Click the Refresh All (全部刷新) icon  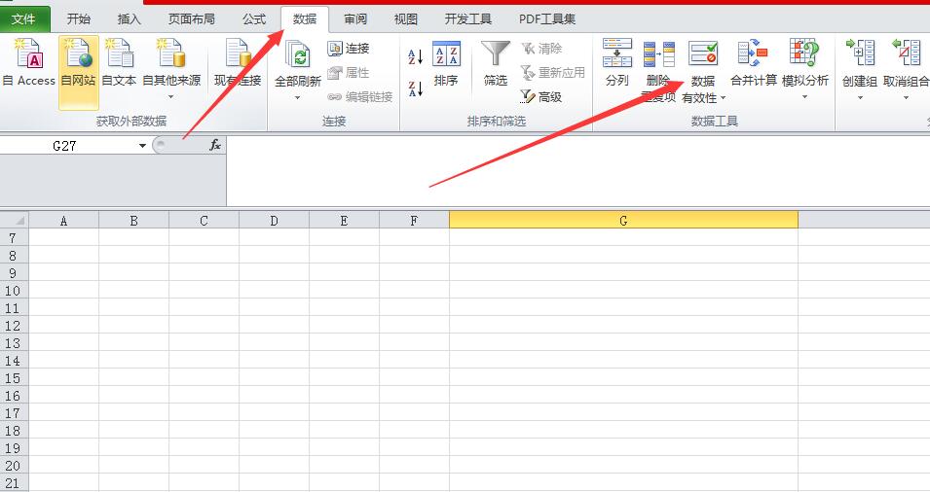(x=298, y=55)
